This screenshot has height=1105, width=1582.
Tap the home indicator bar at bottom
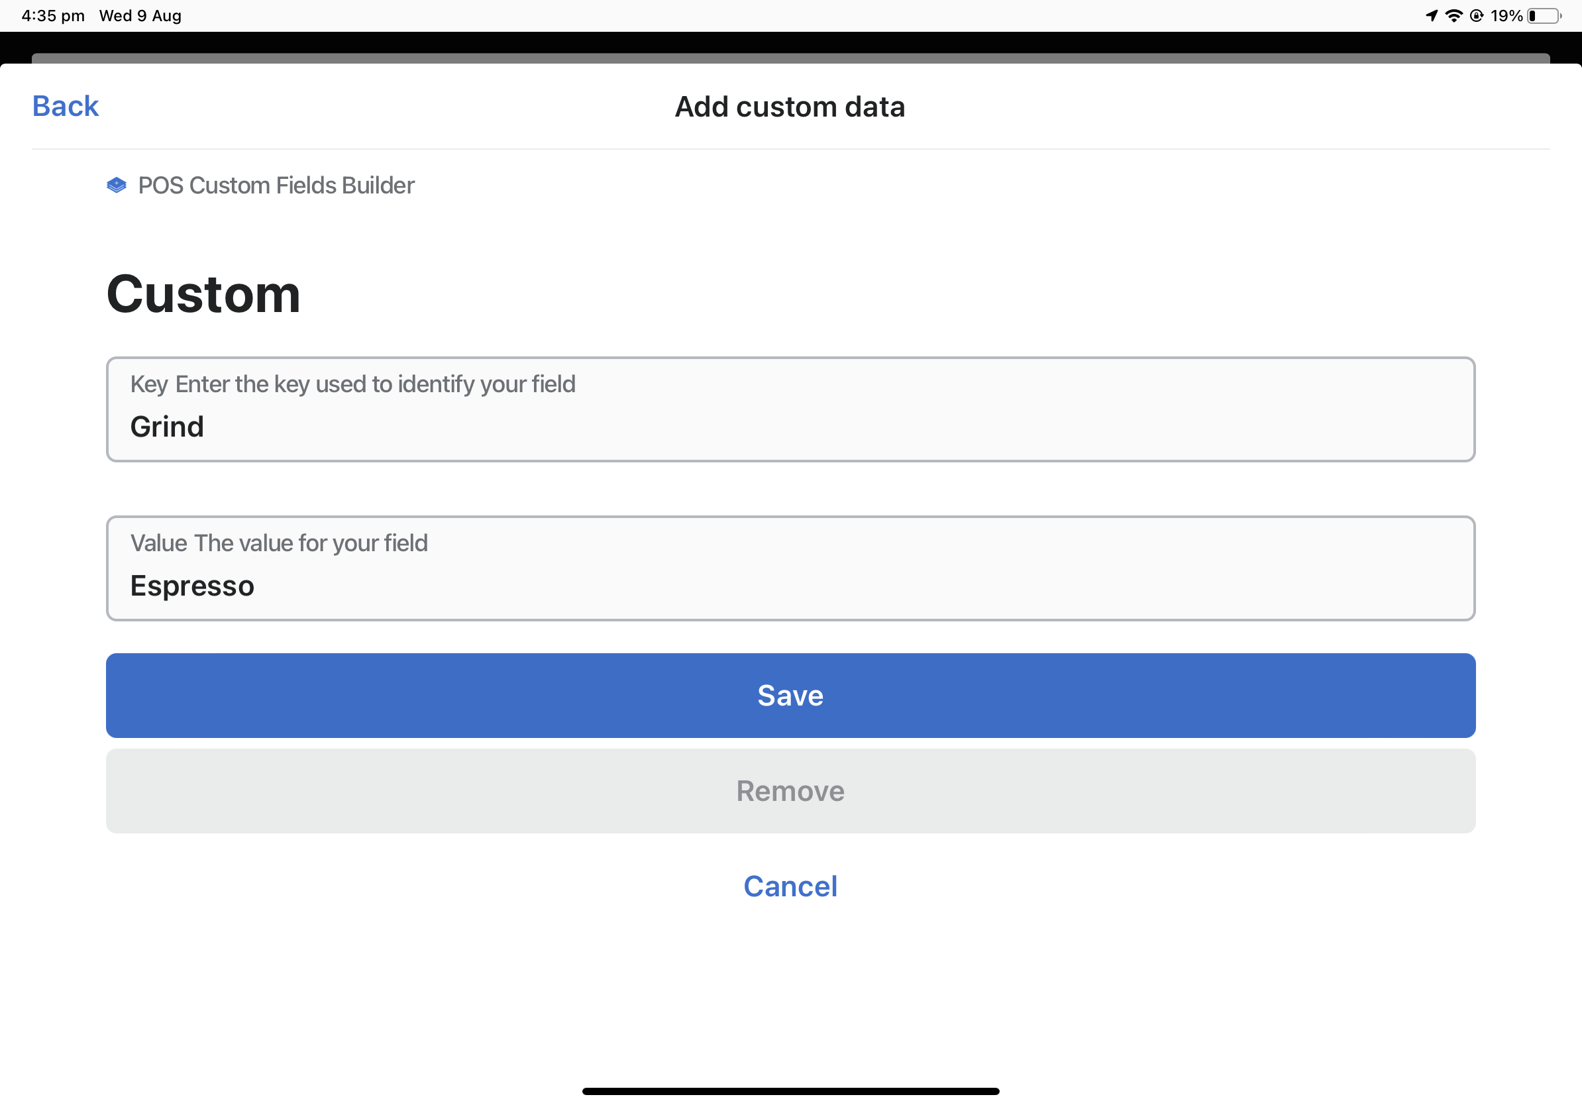790,1090
